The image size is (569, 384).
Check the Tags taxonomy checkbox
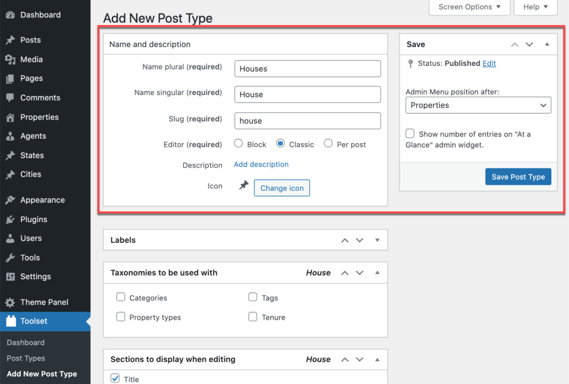tap(253, 297)
